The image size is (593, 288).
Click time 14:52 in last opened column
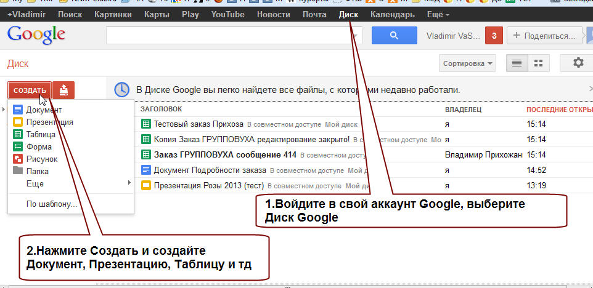click(x=536, y=170)
